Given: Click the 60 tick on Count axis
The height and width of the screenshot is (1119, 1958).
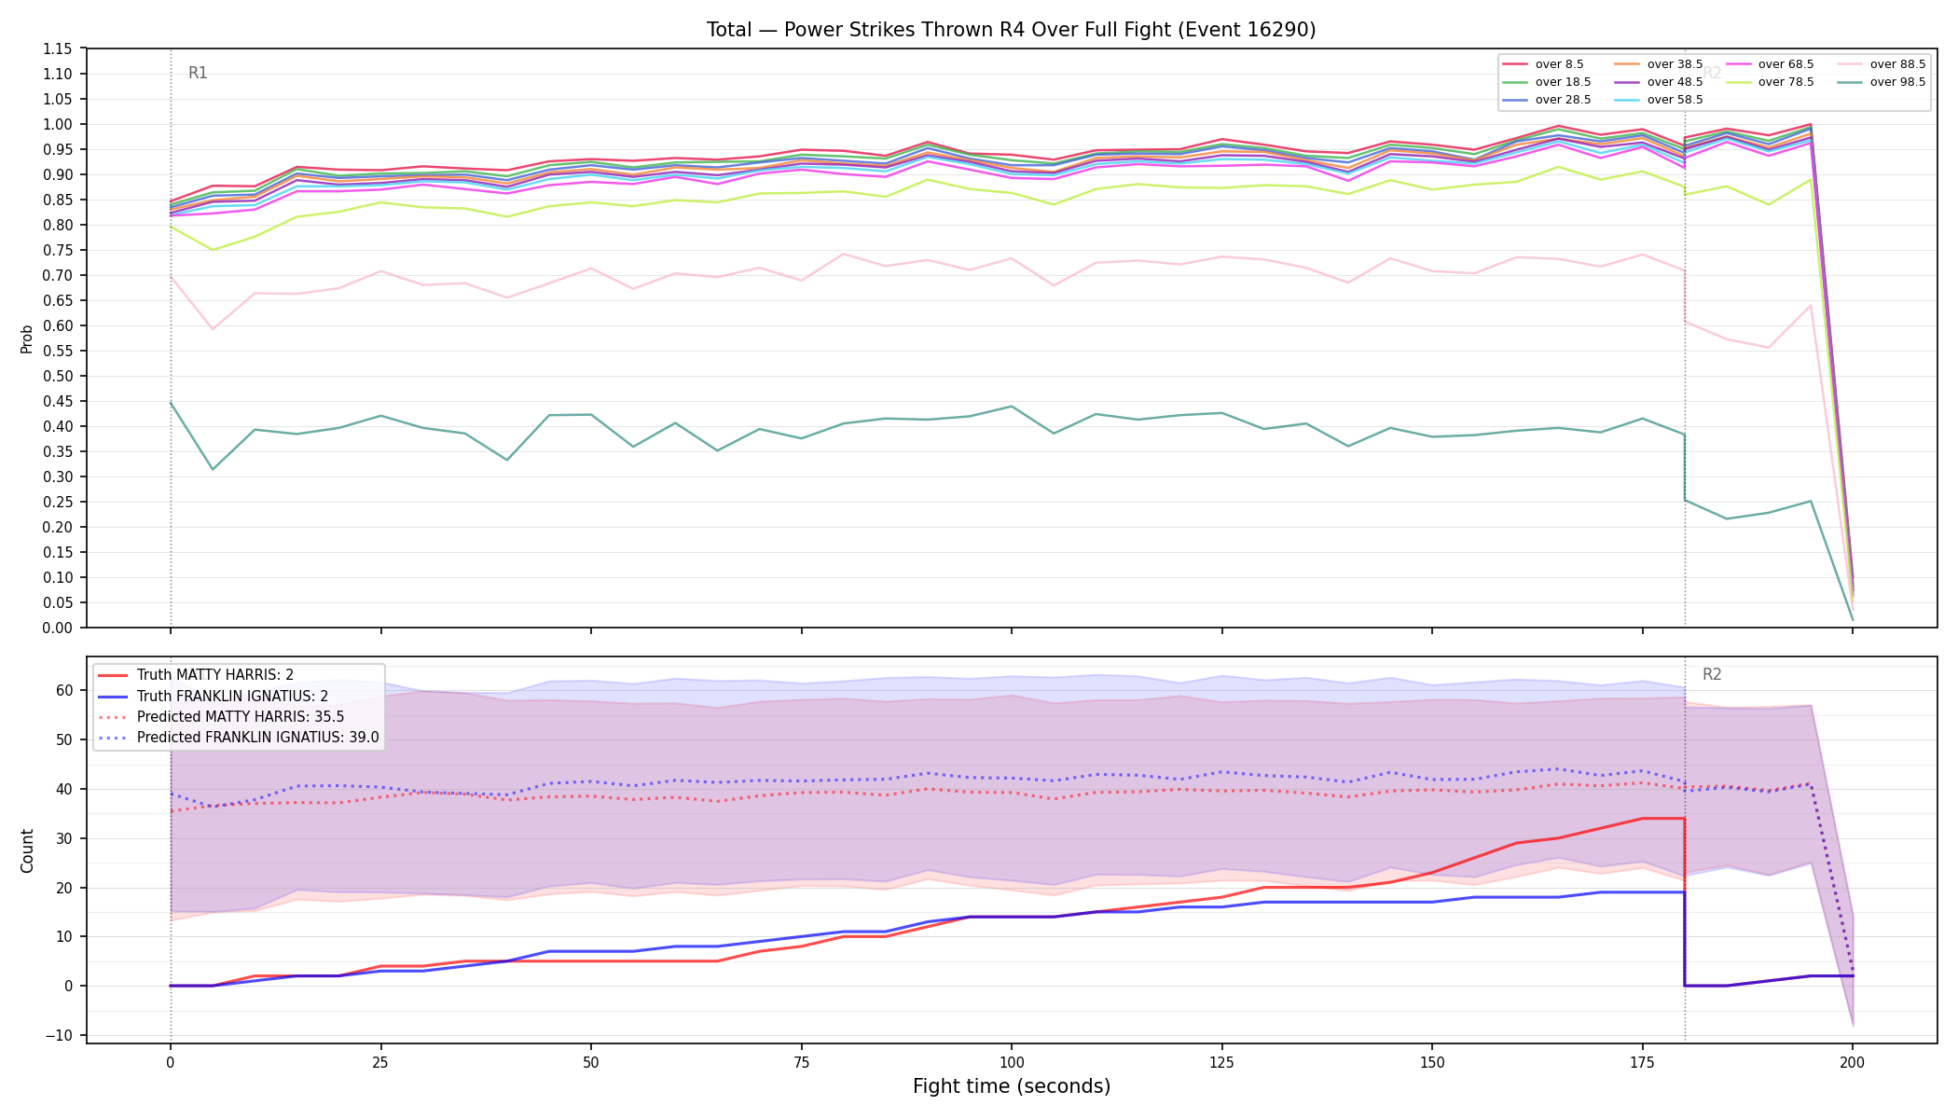Looking at the screenshot, I should point(64,690).
